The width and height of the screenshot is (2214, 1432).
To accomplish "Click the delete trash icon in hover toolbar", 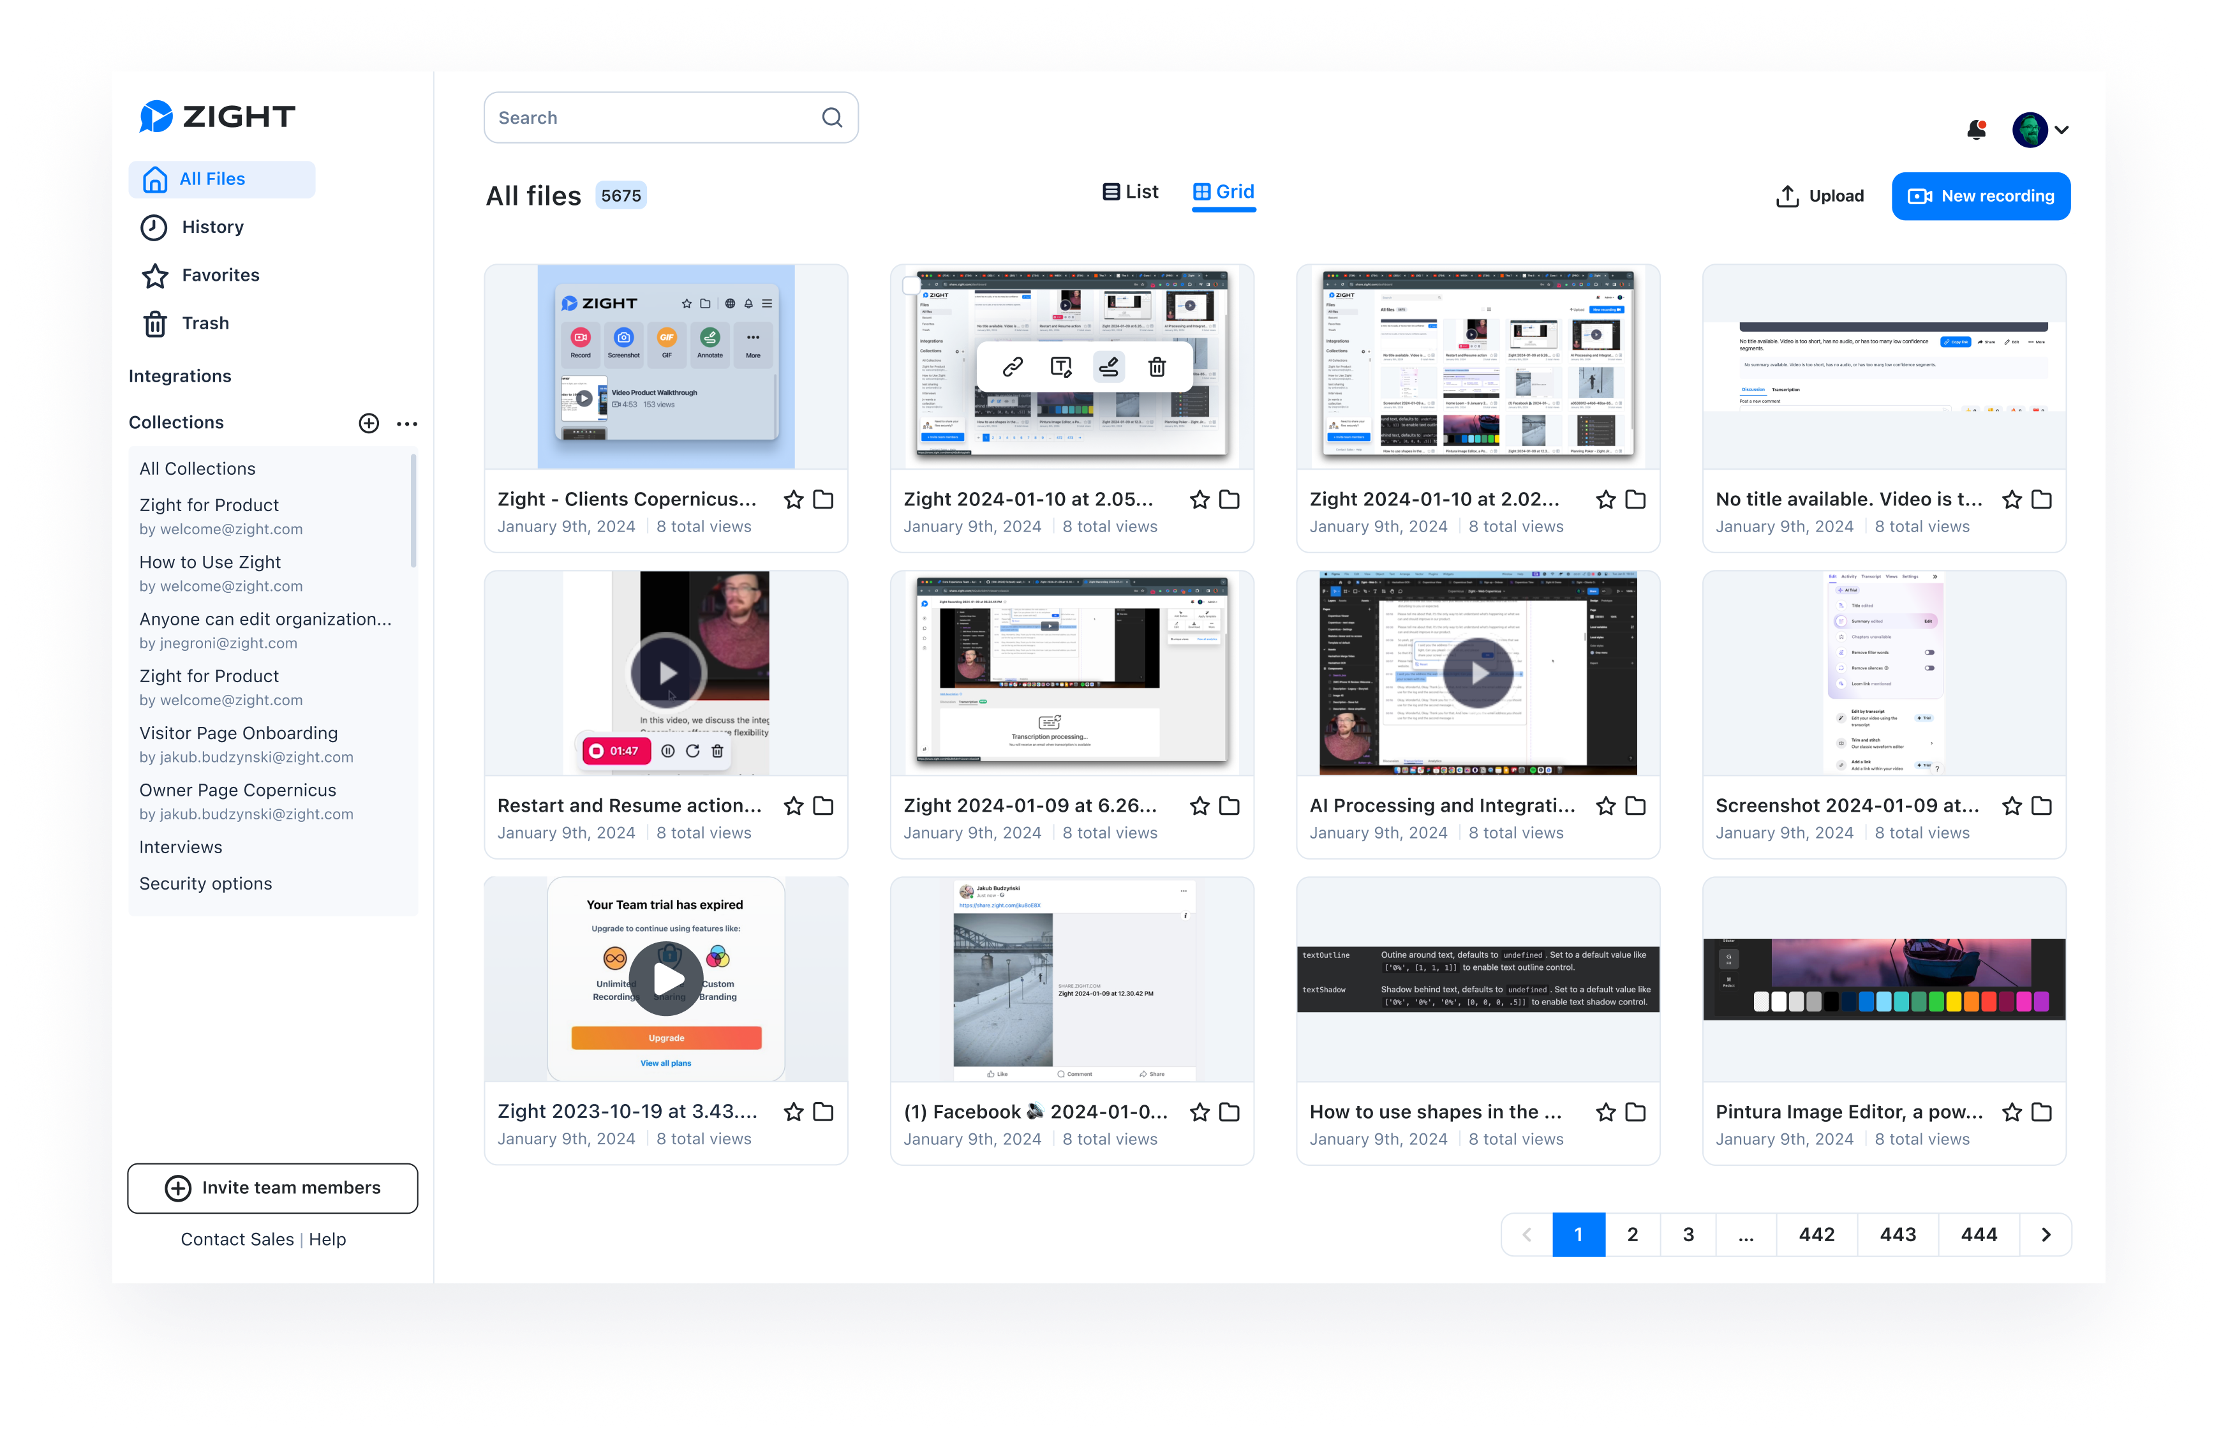I will 1157,368.
